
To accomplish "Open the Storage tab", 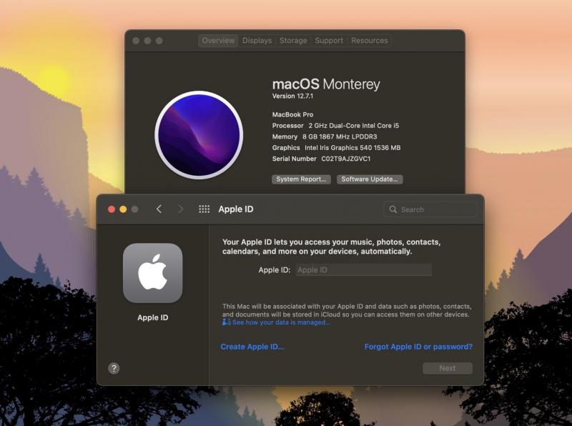I will pyautogui.click(x=293, y=41).
